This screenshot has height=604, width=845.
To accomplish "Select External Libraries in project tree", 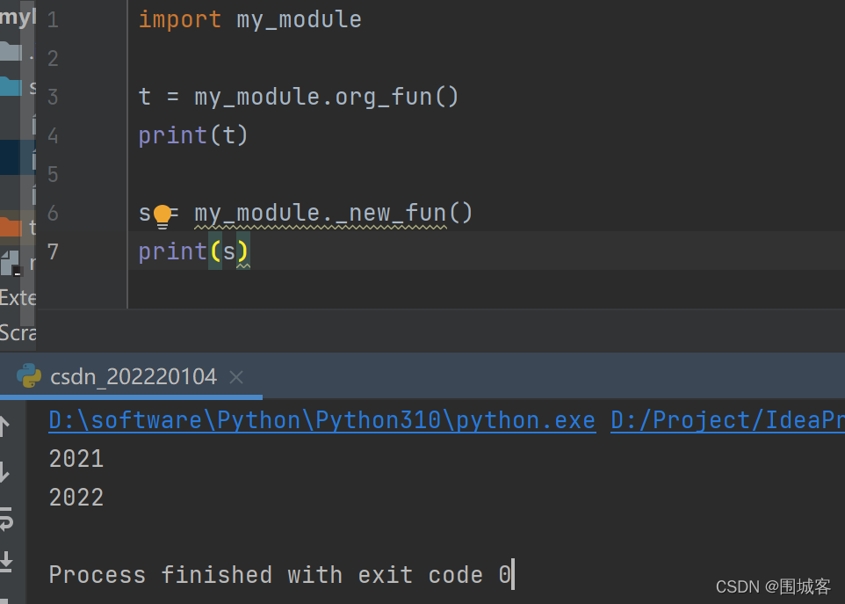I will pyautogui.click(x=18, y=297).
